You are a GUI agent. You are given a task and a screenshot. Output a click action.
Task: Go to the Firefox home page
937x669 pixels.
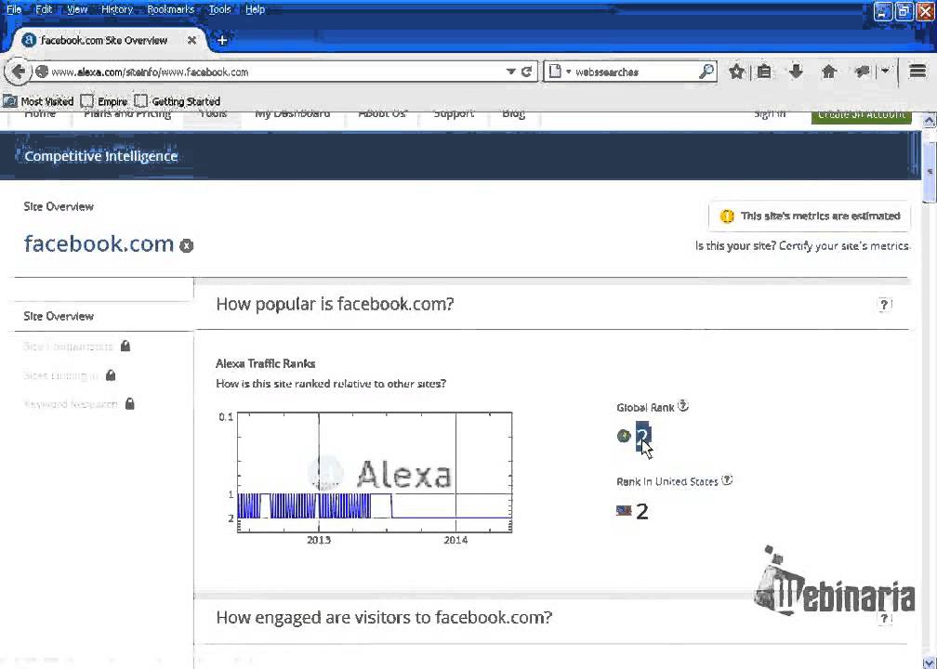pyautogui.click(x=829, y=72)
